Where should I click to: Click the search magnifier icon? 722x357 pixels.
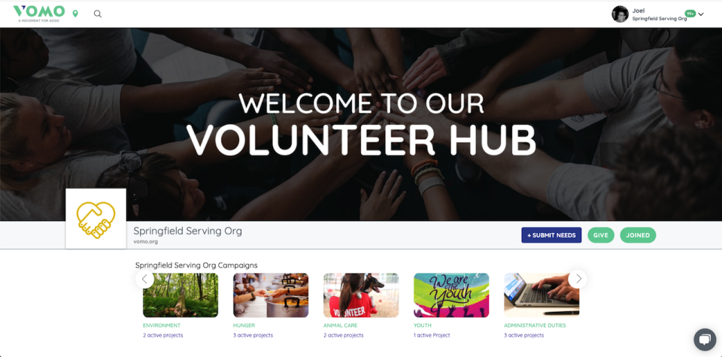click(x=98, y=14)
